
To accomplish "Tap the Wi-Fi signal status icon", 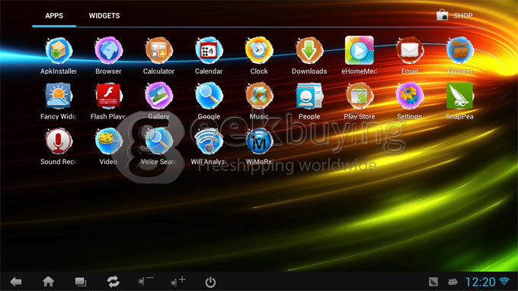I will (504, 281).
